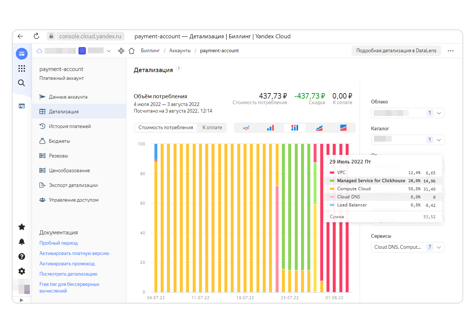The image size is (475, 333).
Task: Open Бюджеты in the sidebar
Action: [x=79, y=141]
